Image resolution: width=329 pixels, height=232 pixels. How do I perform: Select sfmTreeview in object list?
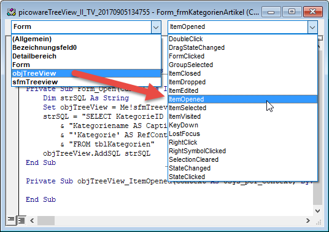(x=86, y=82)
